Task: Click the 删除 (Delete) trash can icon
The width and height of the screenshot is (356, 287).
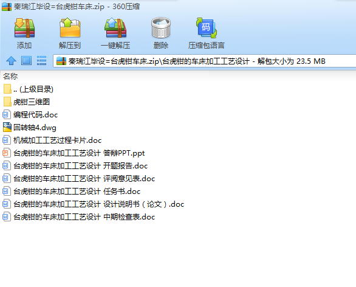Action: tap(161, 28)
